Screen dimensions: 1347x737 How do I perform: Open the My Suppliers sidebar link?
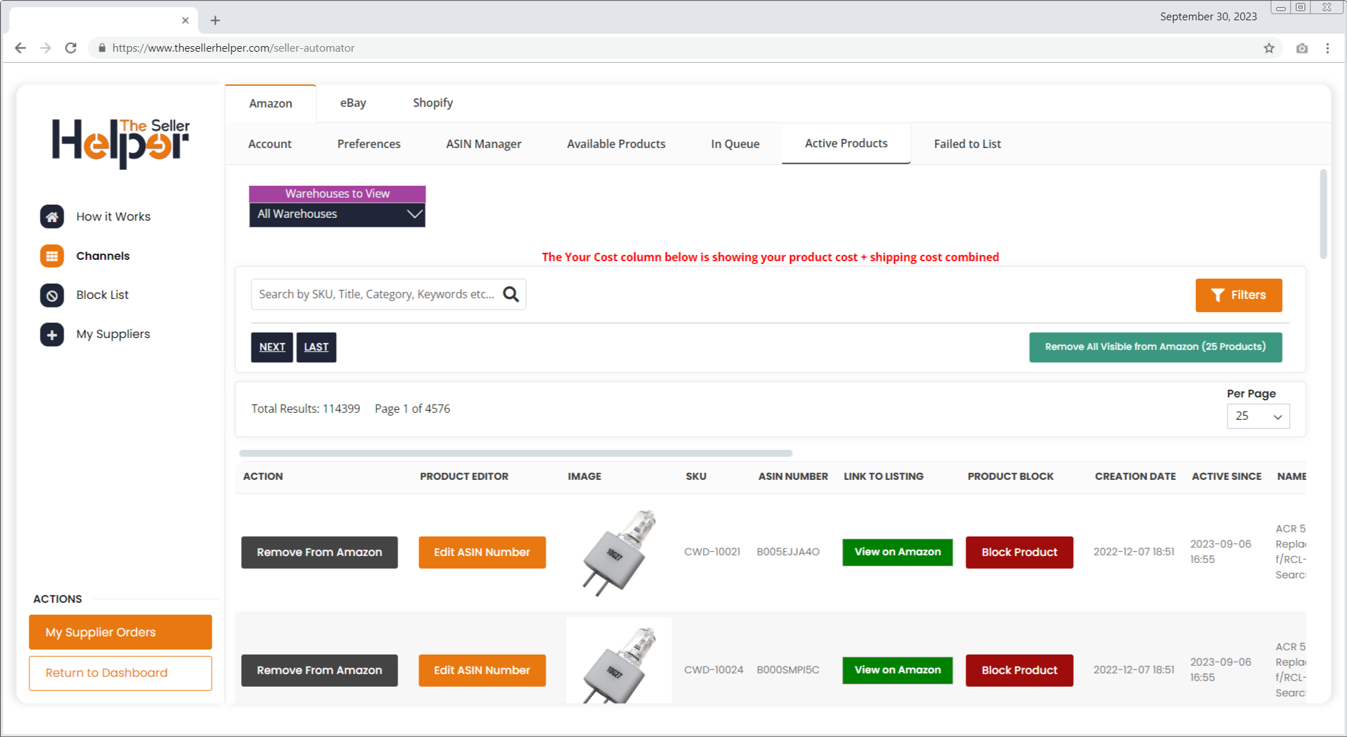click(x=113, y=334)
